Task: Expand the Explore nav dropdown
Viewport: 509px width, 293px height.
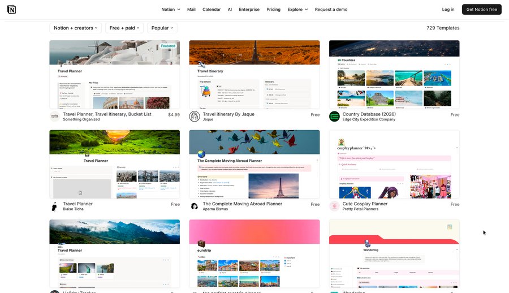Action: [x=297, y=10]
